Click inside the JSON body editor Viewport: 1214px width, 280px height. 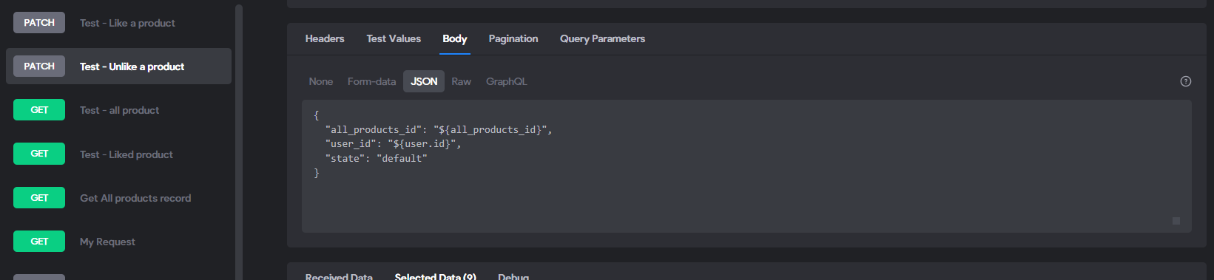(x=746, y=166)
